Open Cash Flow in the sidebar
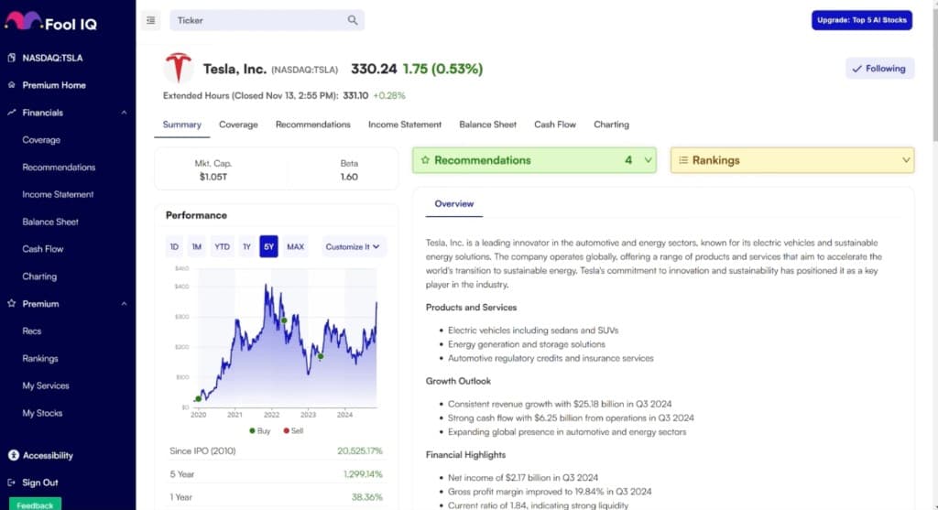The width and height of the screenshot is (938, 510). pyautogui.click(x=42, y=249)
